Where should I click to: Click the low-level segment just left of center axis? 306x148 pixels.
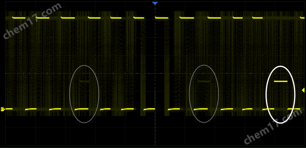coord(149,109)
